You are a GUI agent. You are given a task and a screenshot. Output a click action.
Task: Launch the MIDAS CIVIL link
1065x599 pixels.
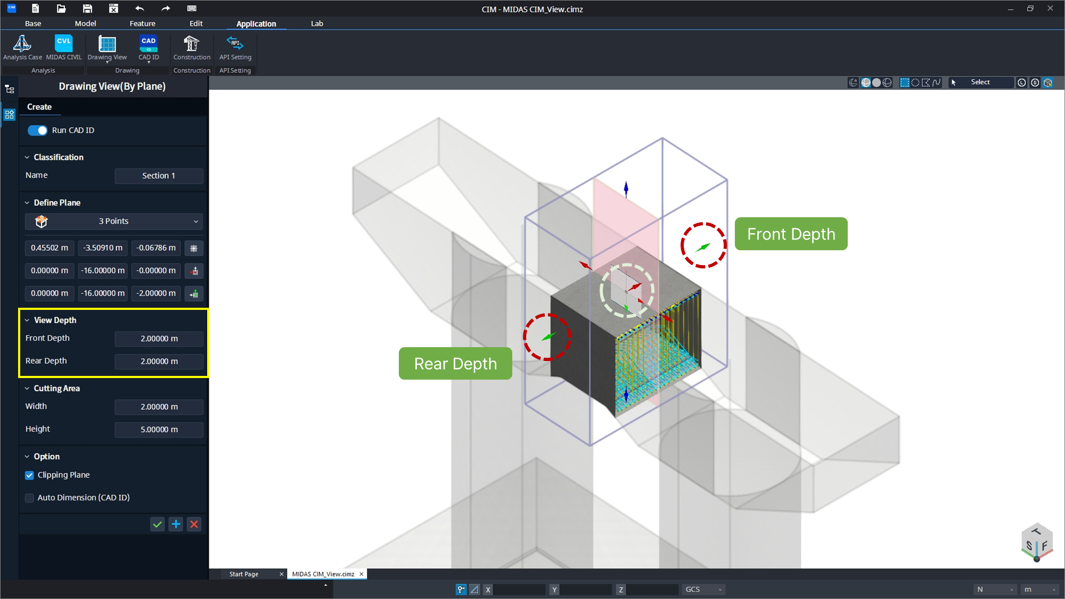coord(64,48)
